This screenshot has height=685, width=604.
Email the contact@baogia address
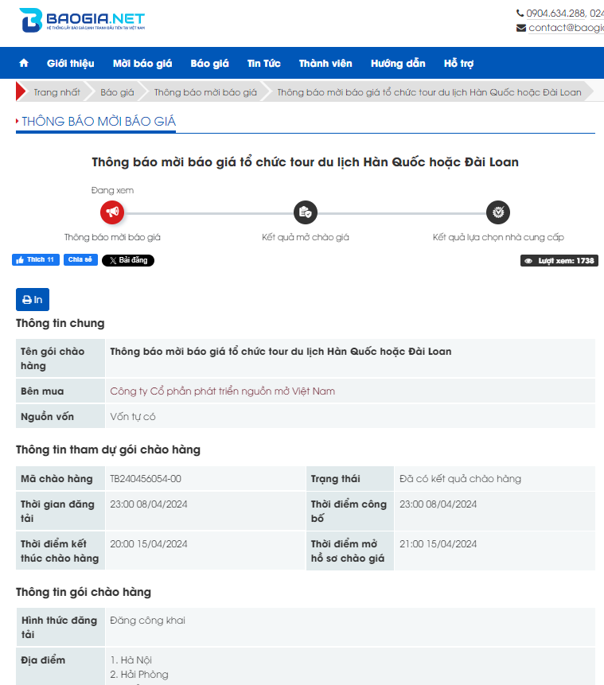pyautogui.click(x=566, y=28)
